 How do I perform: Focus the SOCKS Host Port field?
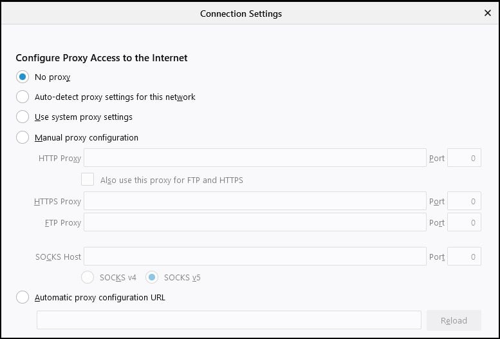click(464, 257)
